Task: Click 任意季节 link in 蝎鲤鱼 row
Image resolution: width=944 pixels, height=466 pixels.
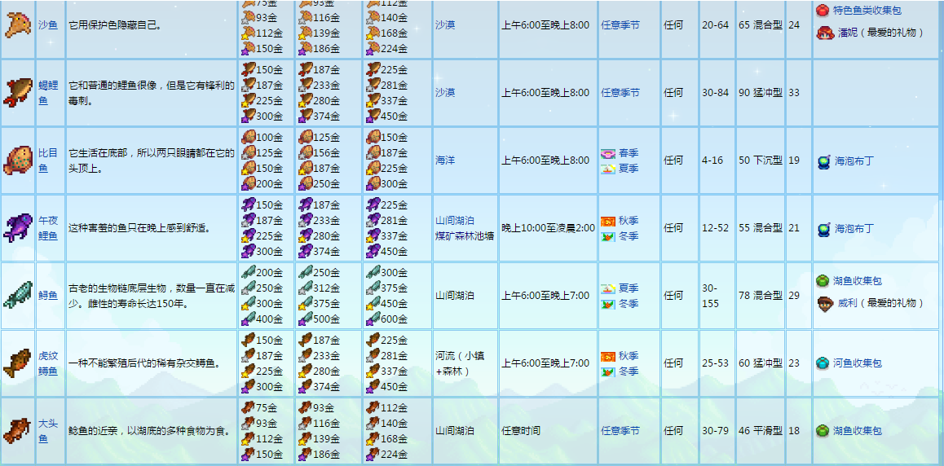Action: click(x=620, y=93)
